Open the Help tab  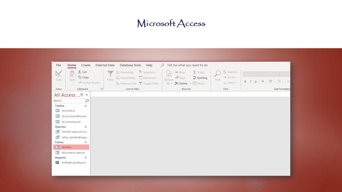tap(149, 65)
